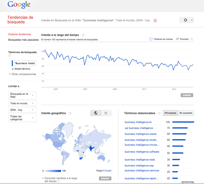
Task: Open help icon next to Previsión
Action: pos(192,39)
